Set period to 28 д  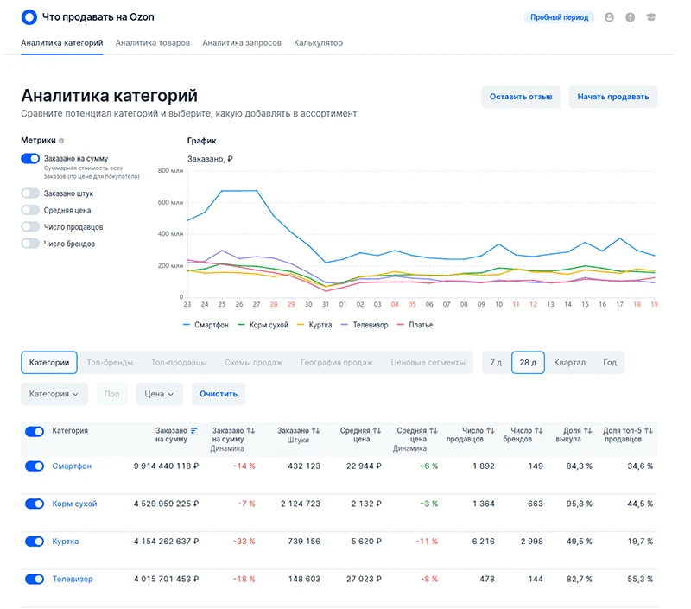coord(528,363)
